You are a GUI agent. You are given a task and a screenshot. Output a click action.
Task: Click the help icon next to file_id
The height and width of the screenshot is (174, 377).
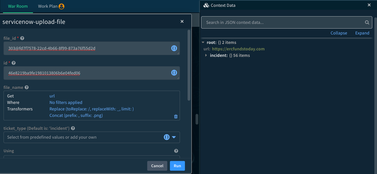[22, 38]
